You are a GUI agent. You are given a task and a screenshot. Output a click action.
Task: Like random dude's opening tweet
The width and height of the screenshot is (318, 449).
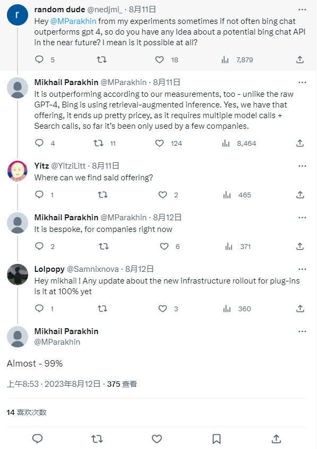click(159, 60)
